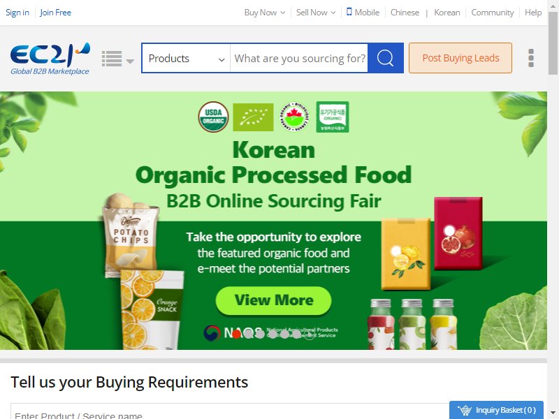Click the NAQS taegeuk emblem on banner
The height and width of the screenshot is (419, 559).
pyautogui.click(x=212, y=333)
